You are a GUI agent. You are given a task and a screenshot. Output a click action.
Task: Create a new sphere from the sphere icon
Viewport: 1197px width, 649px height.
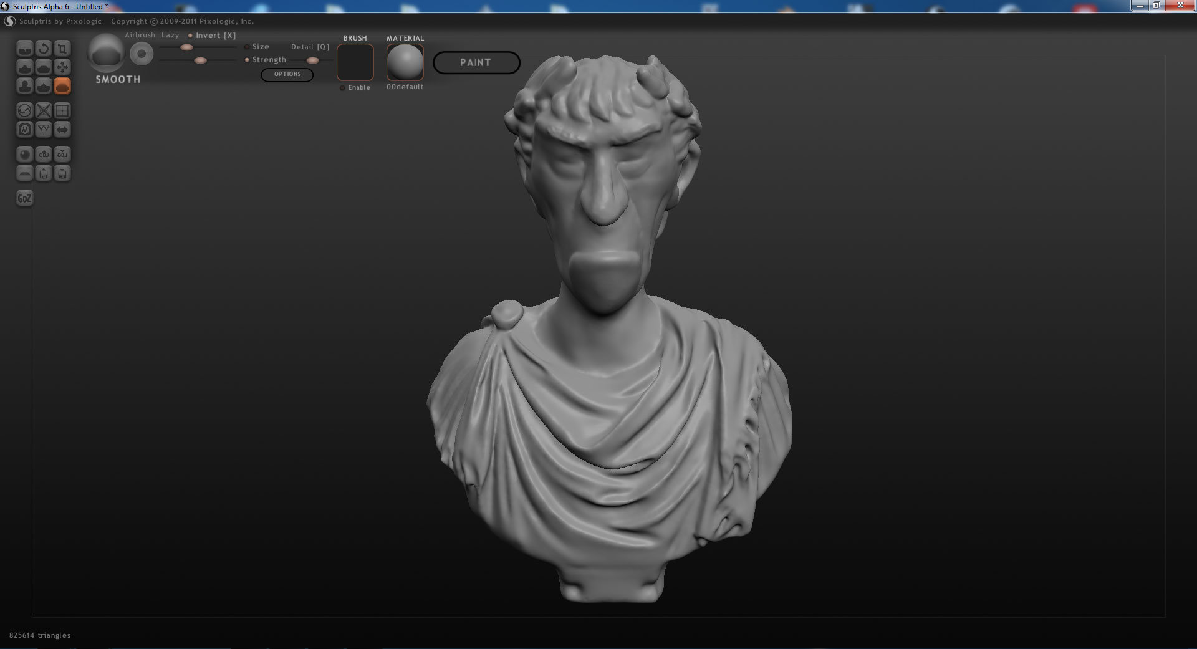(x=24, y=154)
